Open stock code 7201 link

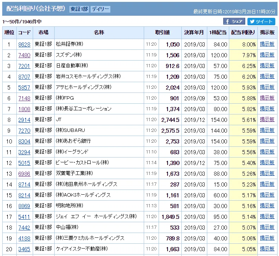tap(25, 66)
